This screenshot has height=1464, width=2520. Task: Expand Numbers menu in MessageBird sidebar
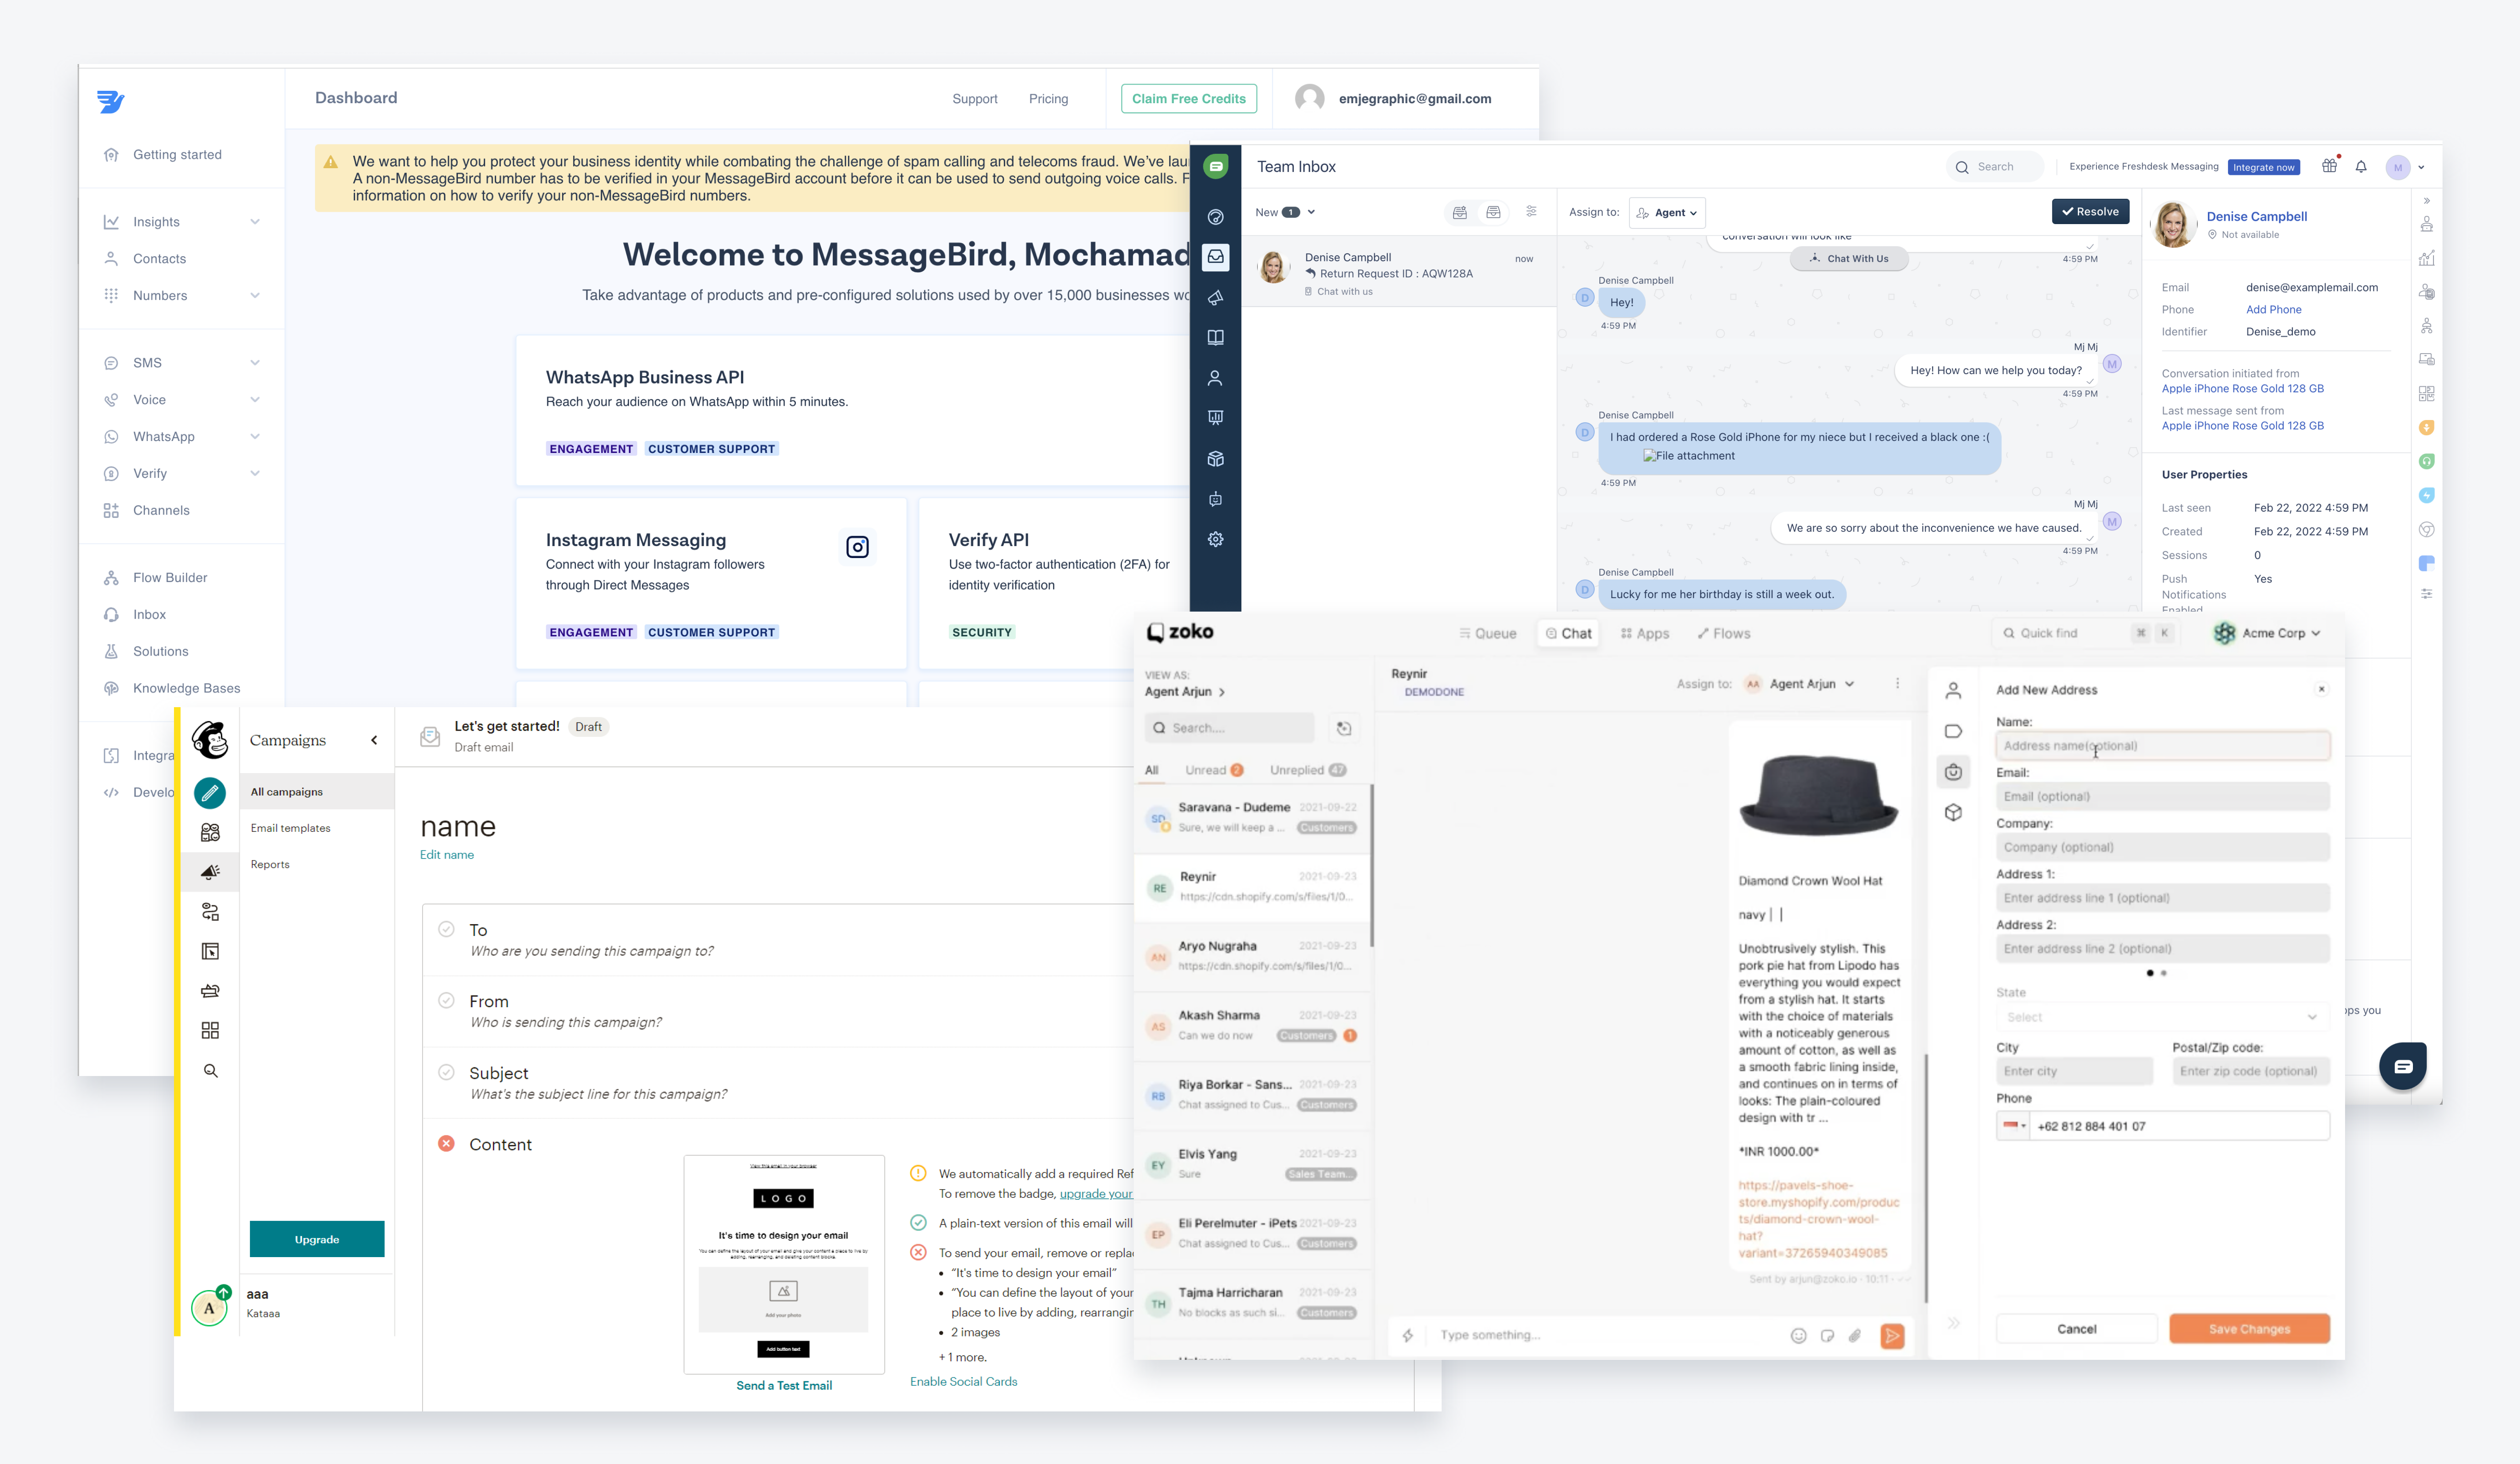point(255,296)
